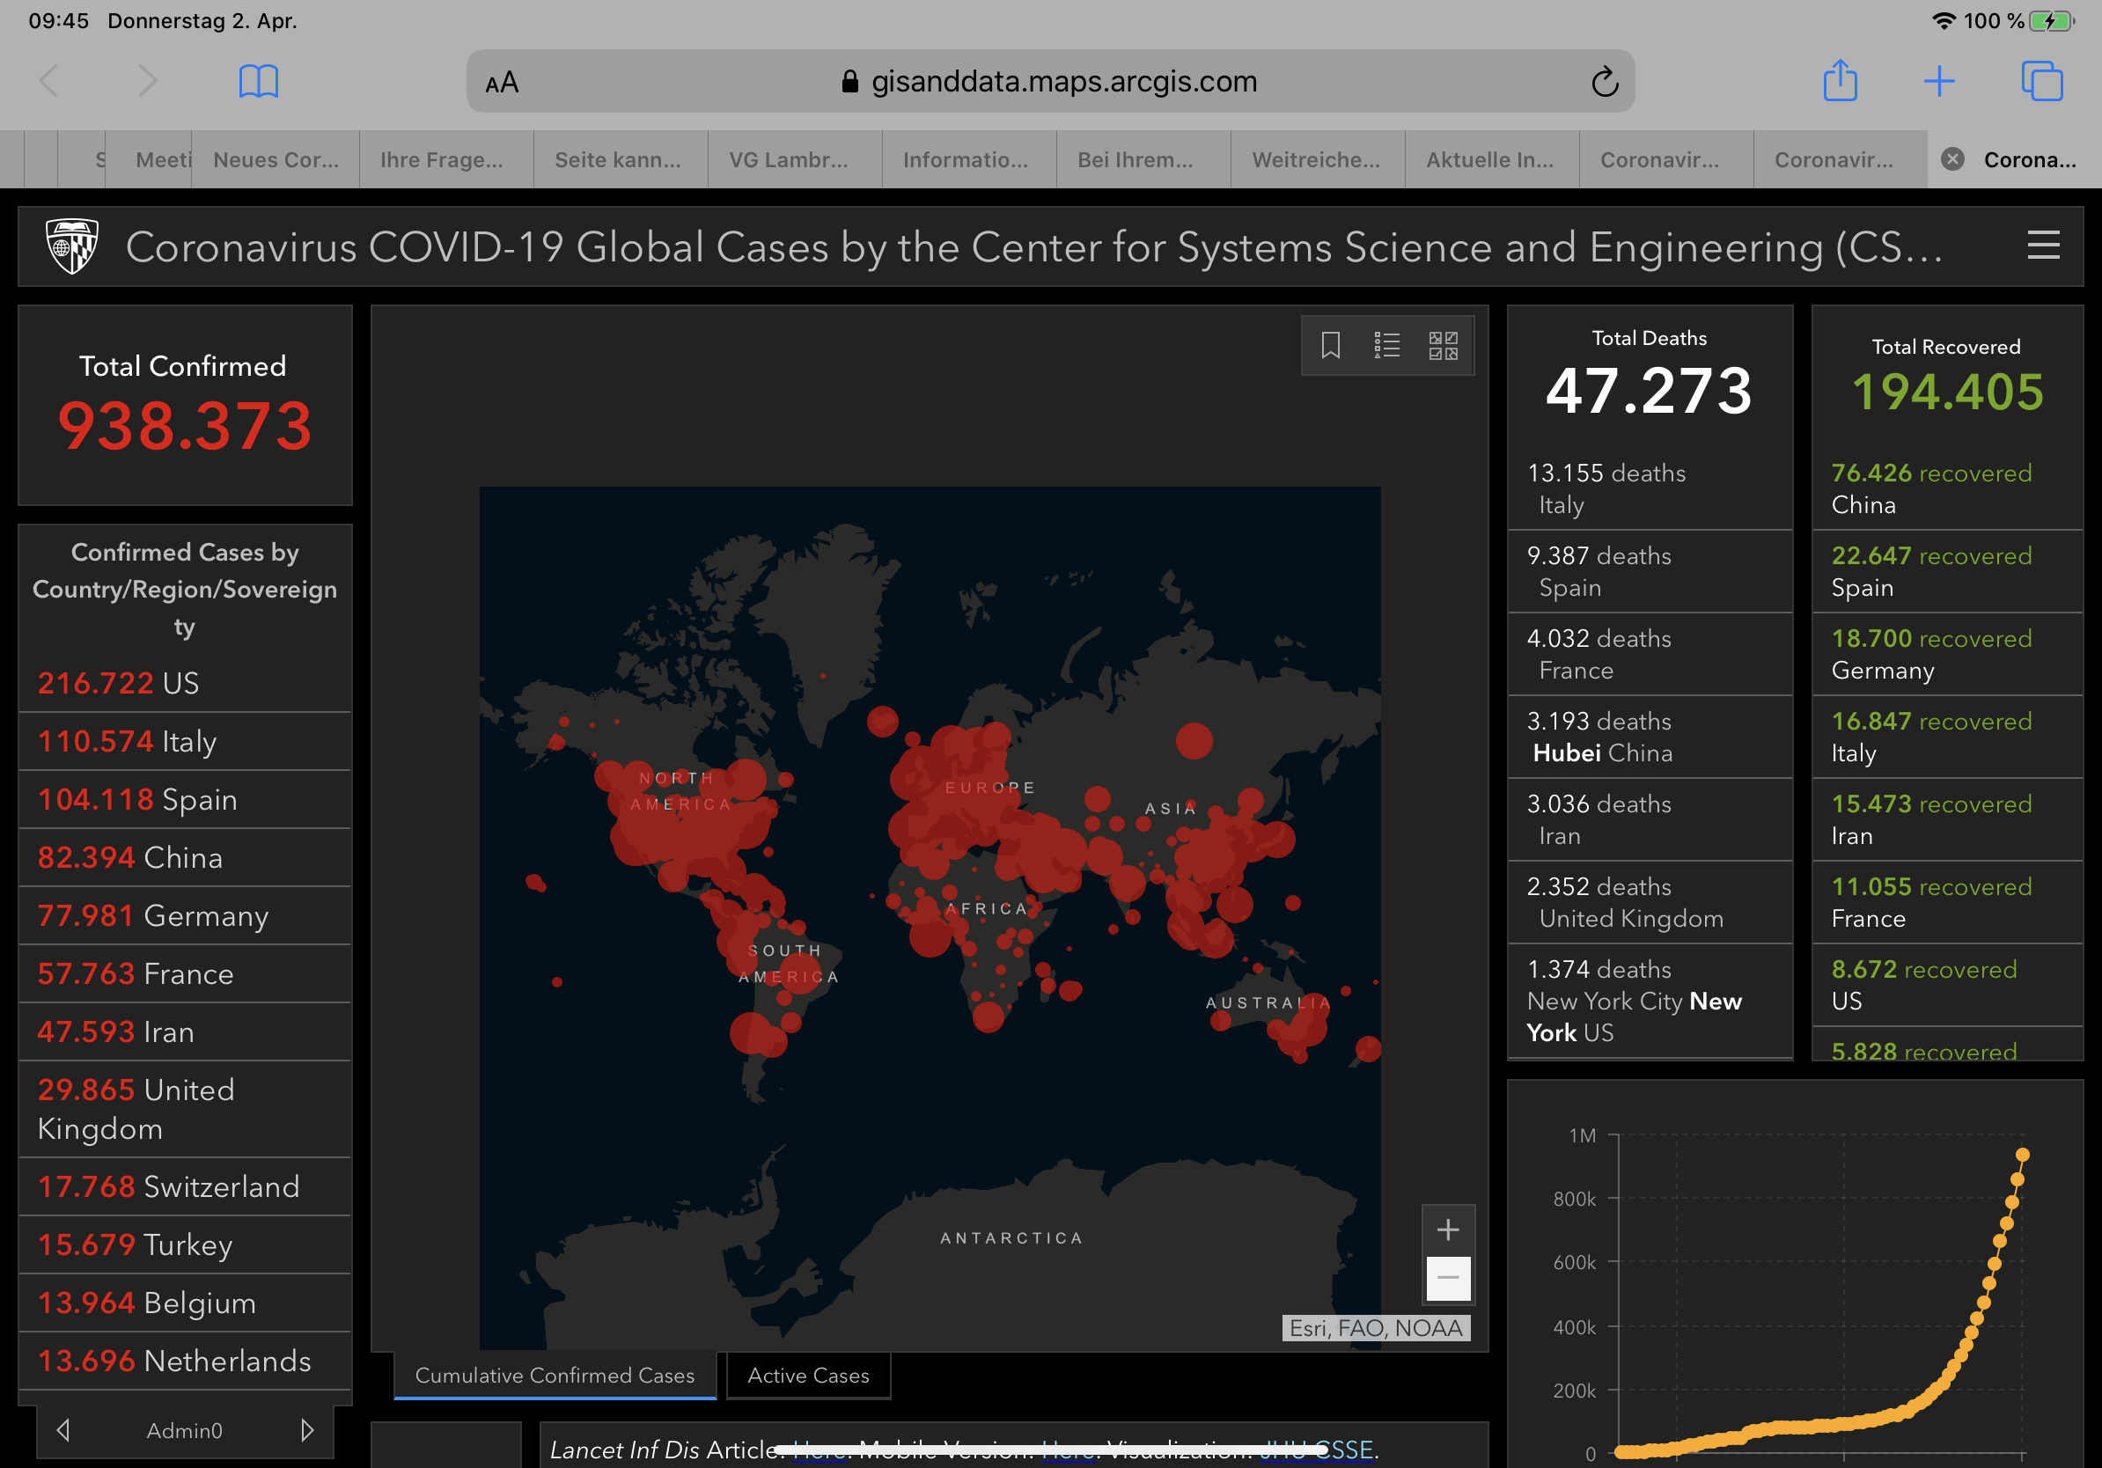This screenshot has height=1468, width=2102.
Task: Go to next Admin level arrow
Action: 307,1429
